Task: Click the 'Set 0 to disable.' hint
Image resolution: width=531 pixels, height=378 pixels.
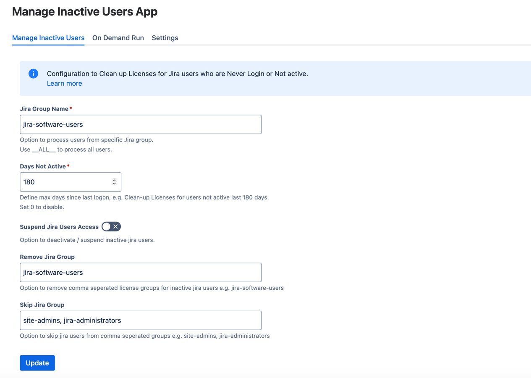Action: [x=42, y=207]
